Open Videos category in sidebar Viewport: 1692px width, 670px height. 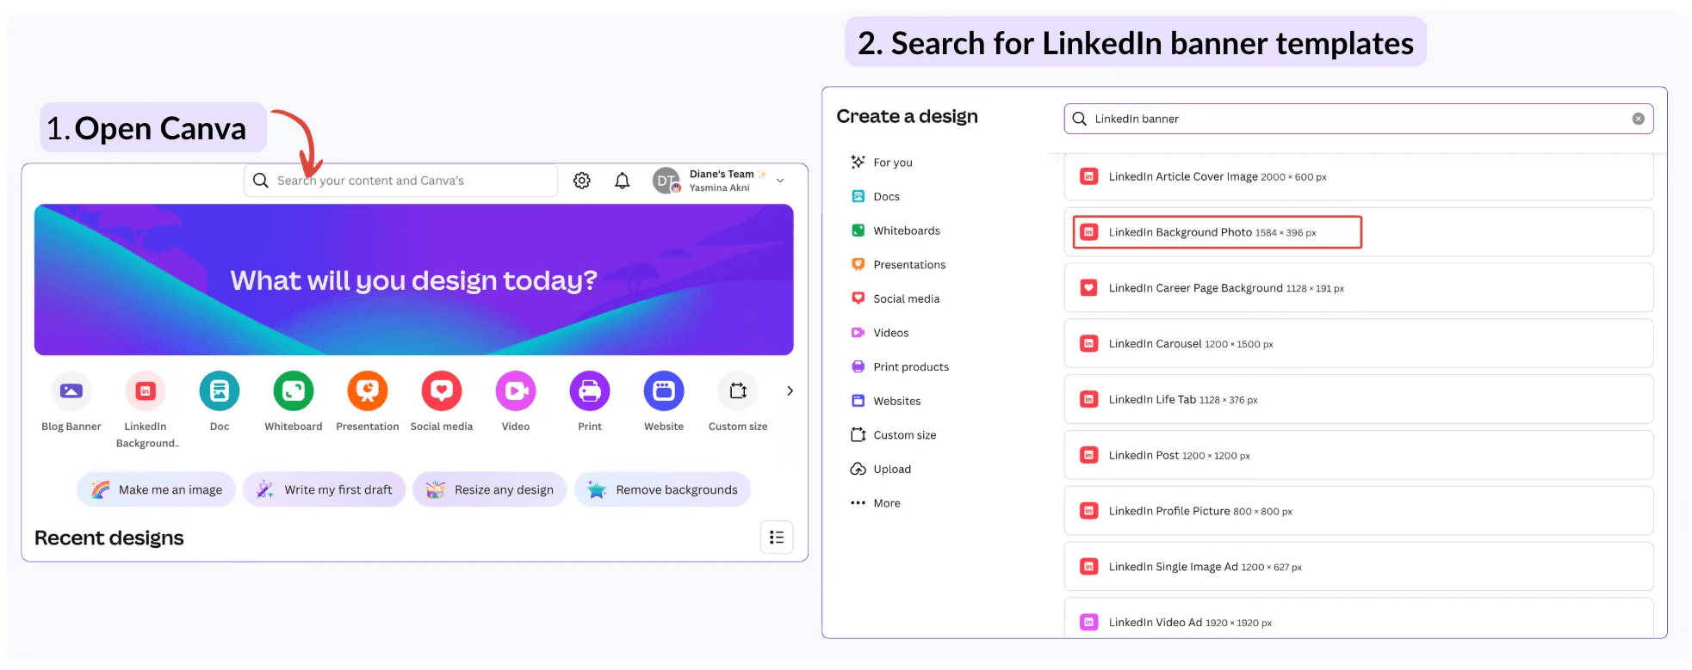pyautogui.click(x=879, y=333)
